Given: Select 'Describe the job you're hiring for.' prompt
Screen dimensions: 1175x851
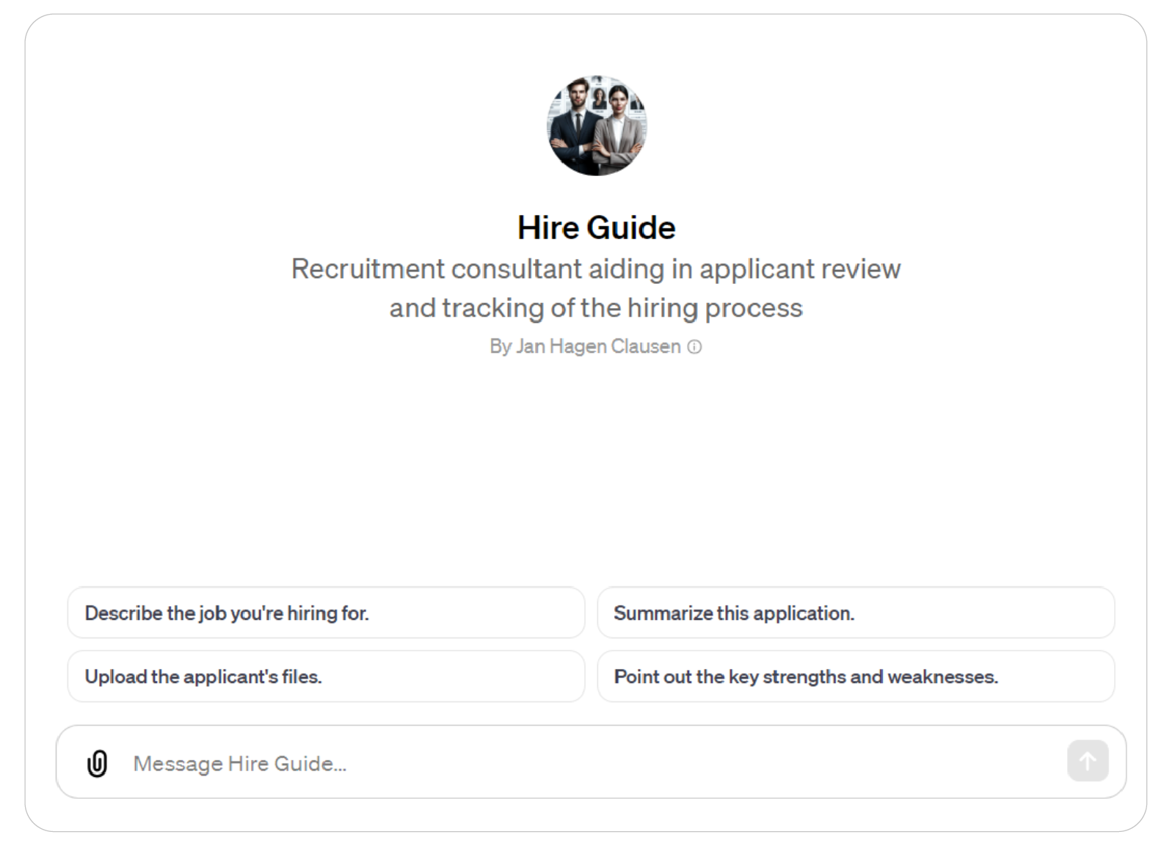Looking at the screenshot, I should click(326, 613).
